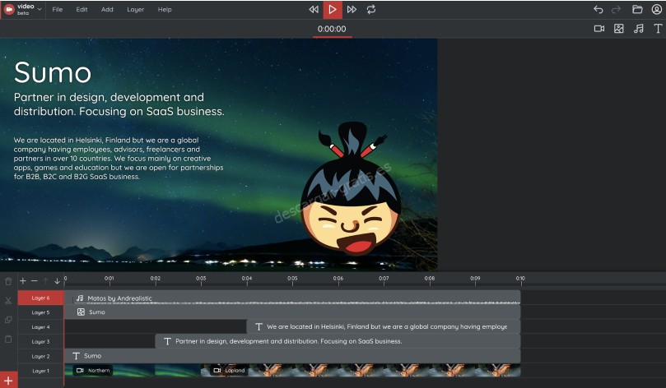Click the fast forward playback icon

tap(352, 10)
